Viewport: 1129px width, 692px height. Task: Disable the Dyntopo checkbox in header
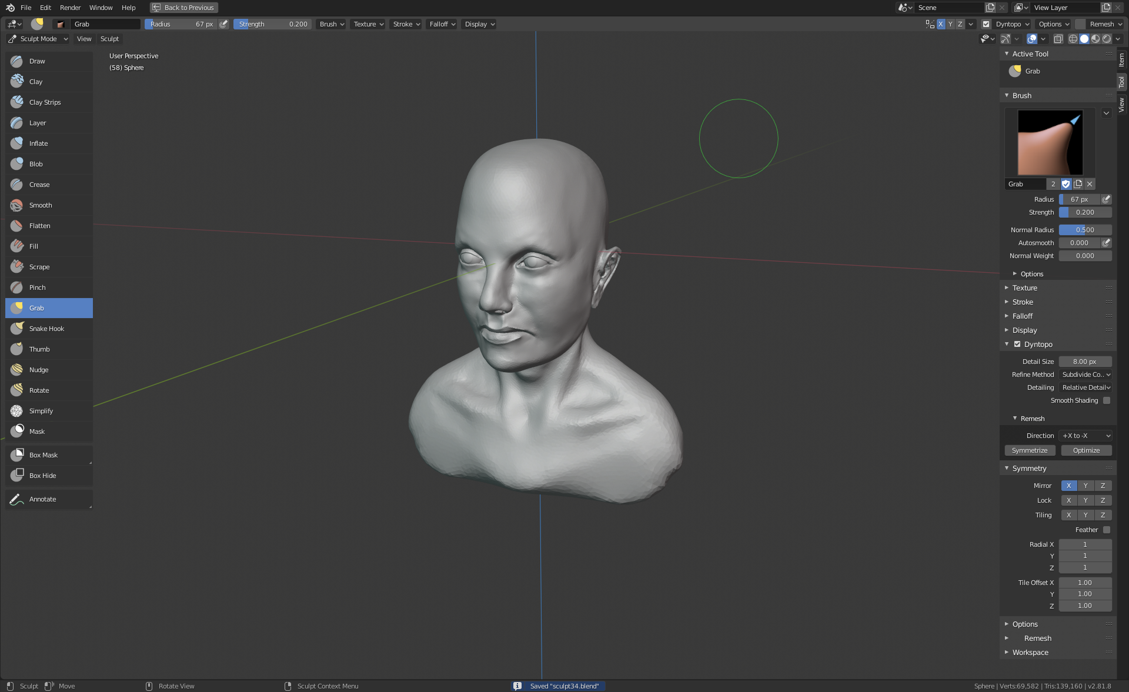coord(986,24)
